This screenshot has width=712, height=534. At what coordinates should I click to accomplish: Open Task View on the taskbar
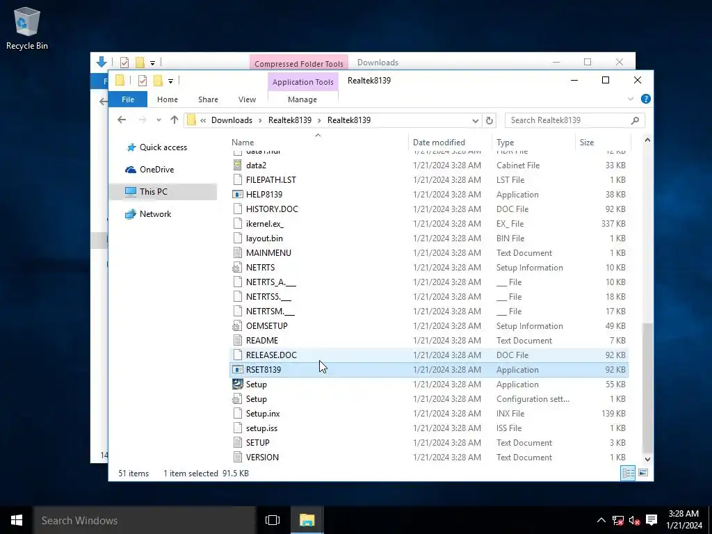[x=273, y=520]
